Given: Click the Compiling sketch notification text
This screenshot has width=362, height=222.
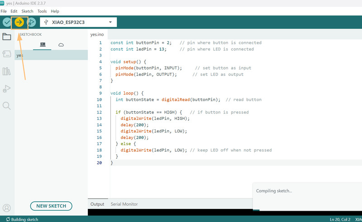Looking at the screenshot, I should (x=274, y=191).
